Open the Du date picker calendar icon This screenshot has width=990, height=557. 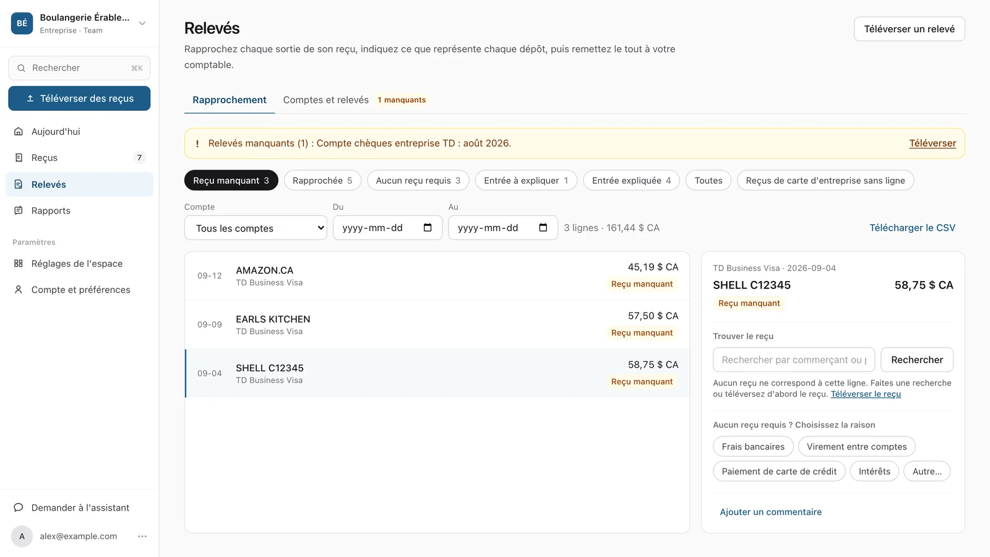click(428, 228)
